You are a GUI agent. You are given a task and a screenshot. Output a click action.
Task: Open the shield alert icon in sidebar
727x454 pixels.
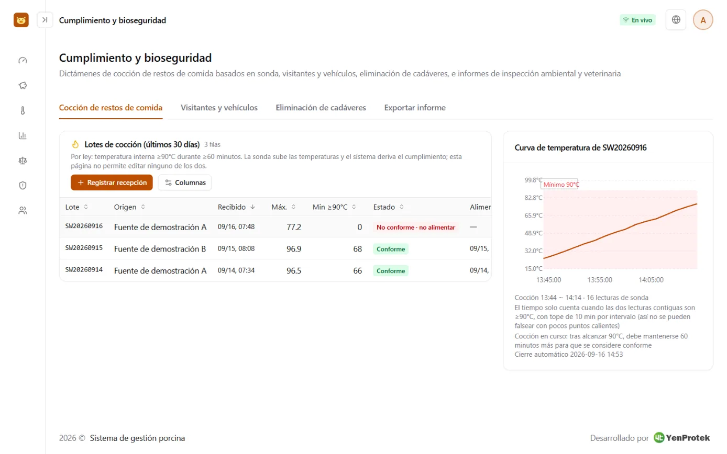pos(23,185)
